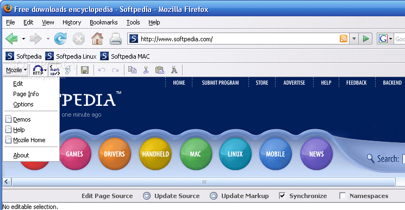Expand the address bar URL history dropdown
Screen dimensions: 405x210
point(354,39)
